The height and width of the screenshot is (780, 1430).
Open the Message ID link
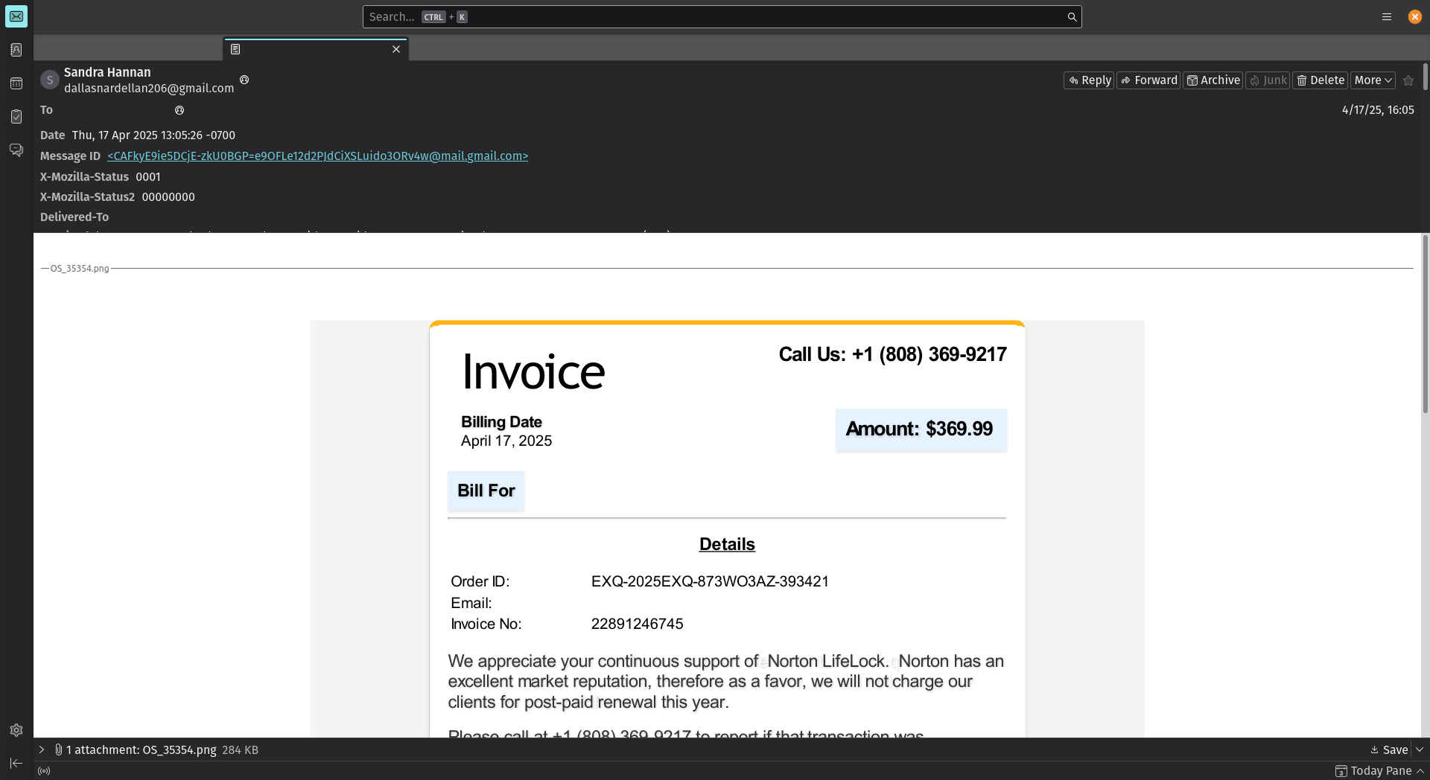tap(318, 156)
